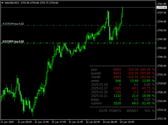Click the high price 2759.84 in header
The height and width of the screenshot is (125, 168).
[x=34, y=3]
